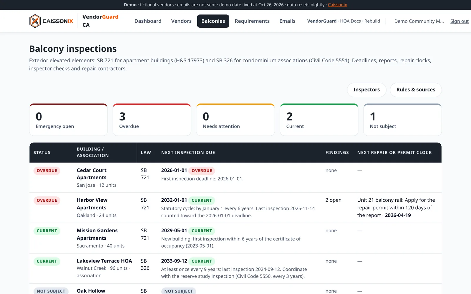Click the NEXT INSPECTION DUE column header

(188, 153)
